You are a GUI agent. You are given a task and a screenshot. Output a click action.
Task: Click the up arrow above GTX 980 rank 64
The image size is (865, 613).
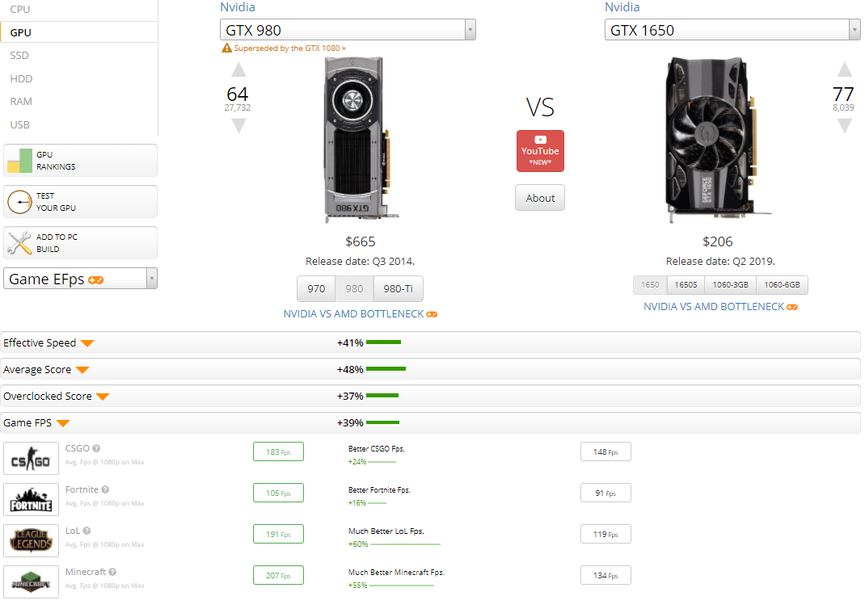pyautogui.click(x=238, y=70)
